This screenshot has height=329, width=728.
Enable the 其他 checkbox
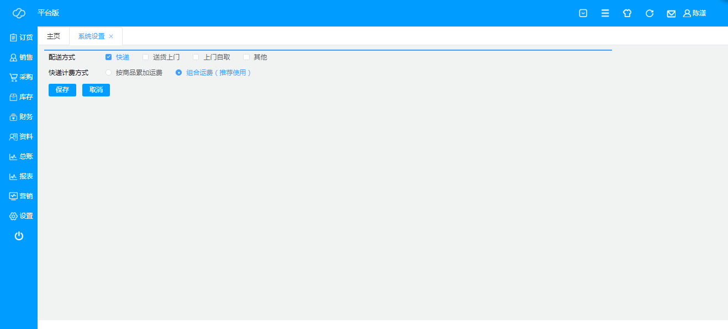tap(246, 57)
